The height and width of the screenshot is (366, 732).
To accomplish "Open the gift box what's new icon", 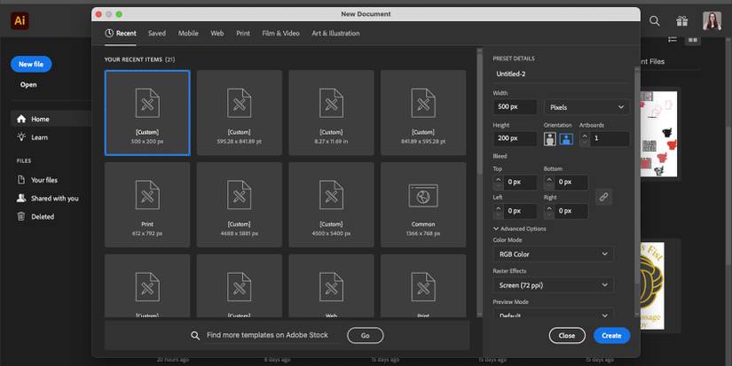I will tap(682, 21).
